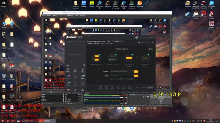This screenshot has width=220, height=123.
Task: Click the 工作室模式 button in OBS controls
Action: (x=161, y=99)
